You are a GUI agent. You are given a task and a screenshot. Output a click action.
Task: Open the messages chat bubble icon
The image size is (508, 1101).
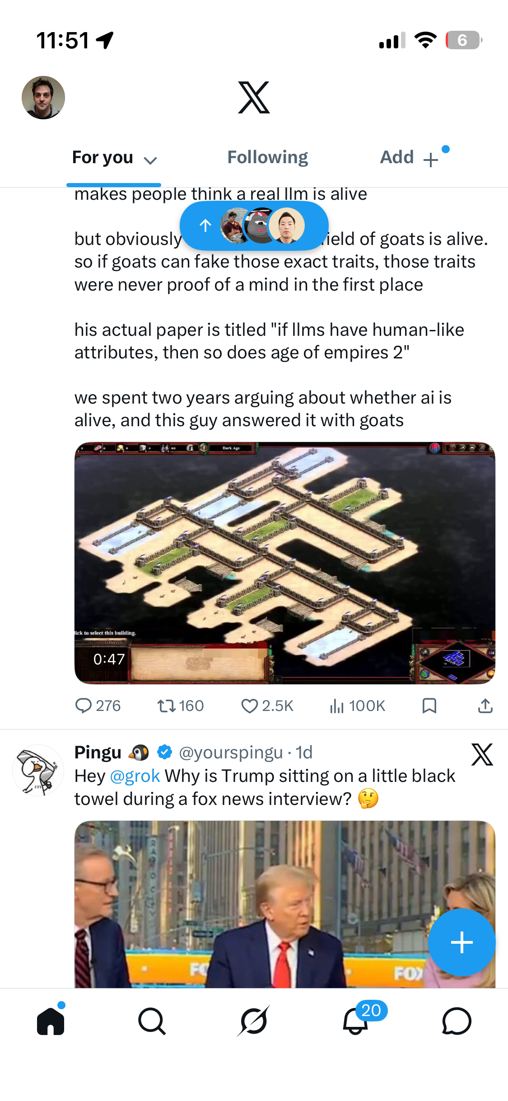pyautogui.click(x=457, y=1021)
